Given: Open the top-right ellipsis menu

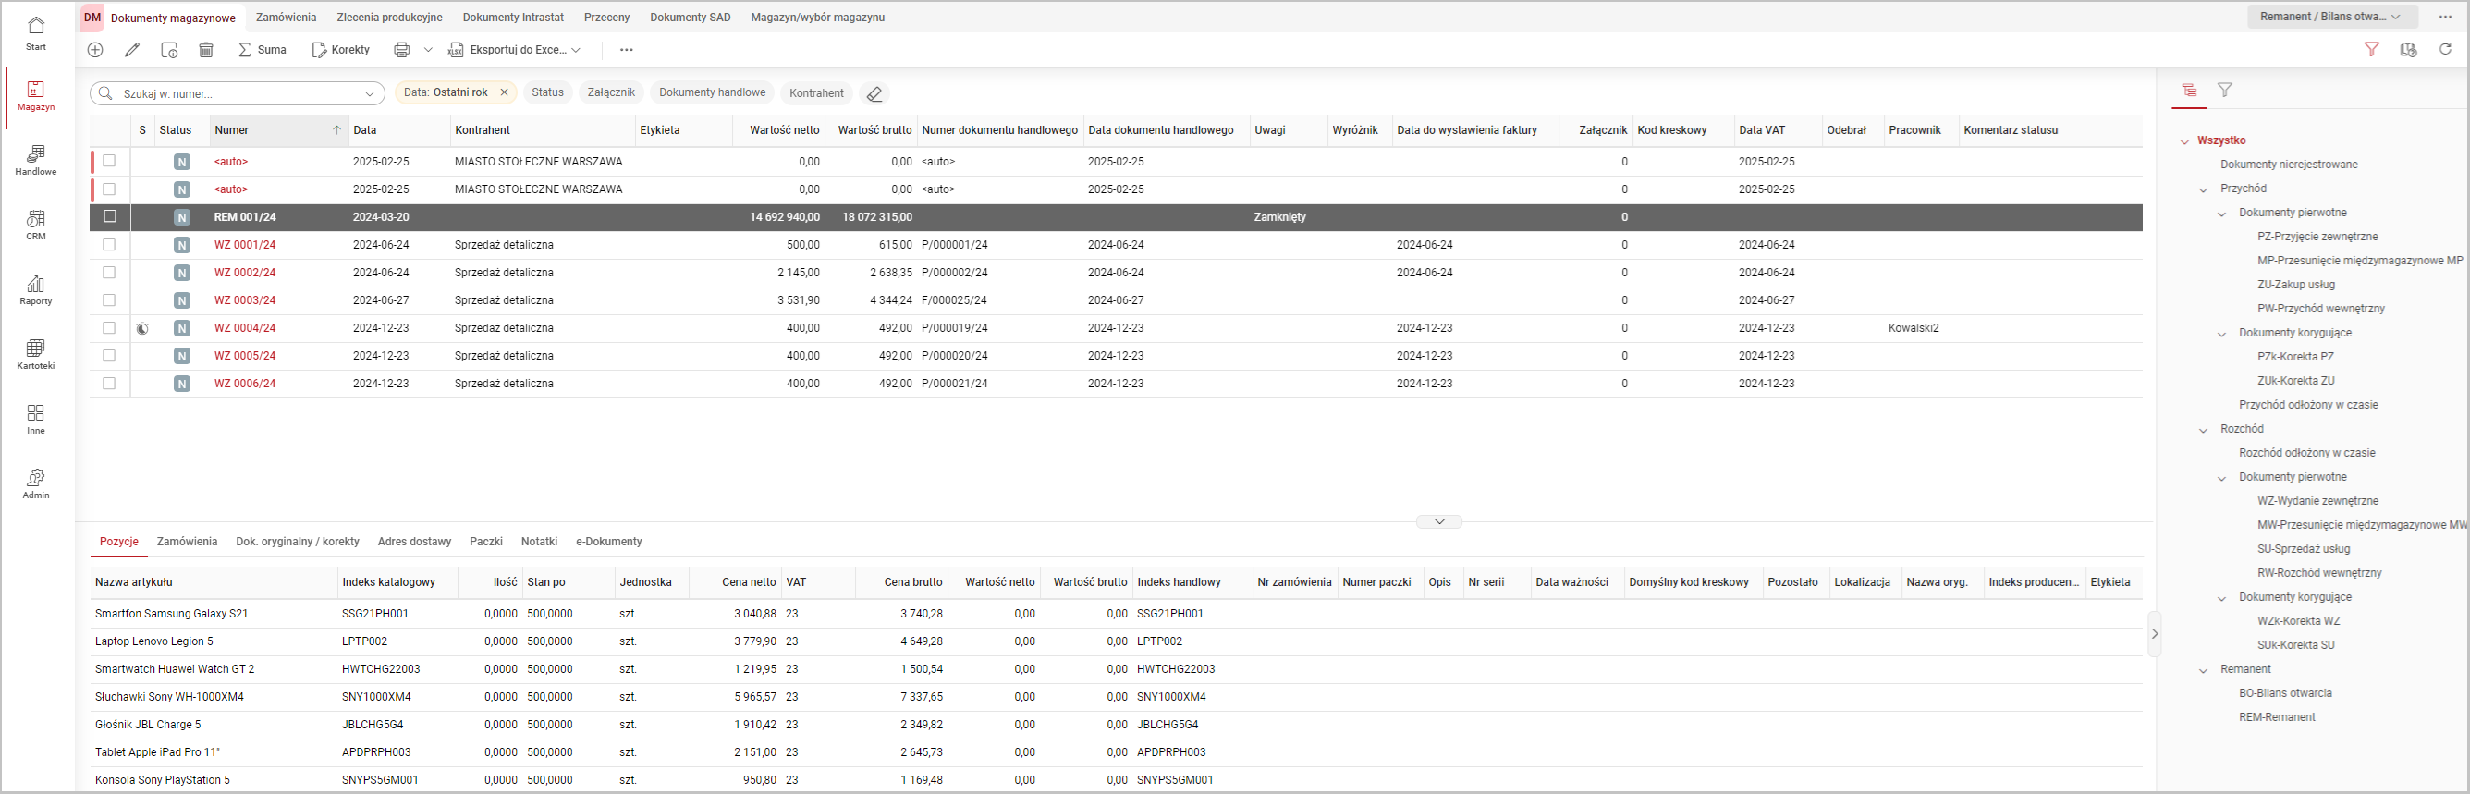Looking at the screenshot, I should (2445, 17).
